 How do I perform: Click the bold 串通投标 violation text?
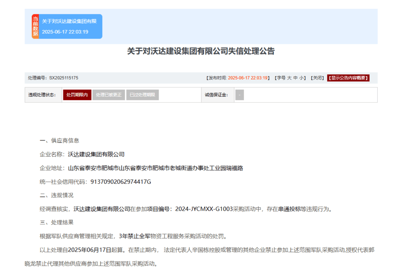tap(289, 209)
